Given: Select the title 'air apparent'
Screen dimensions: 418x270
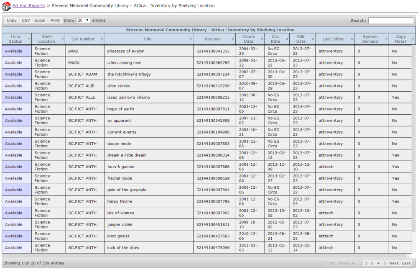Looking at the screenshot, I should coord(119,121).
